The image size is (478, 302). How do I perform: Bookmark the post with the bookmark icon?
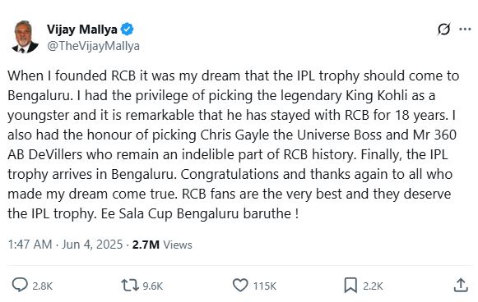[x=350, y=286]
